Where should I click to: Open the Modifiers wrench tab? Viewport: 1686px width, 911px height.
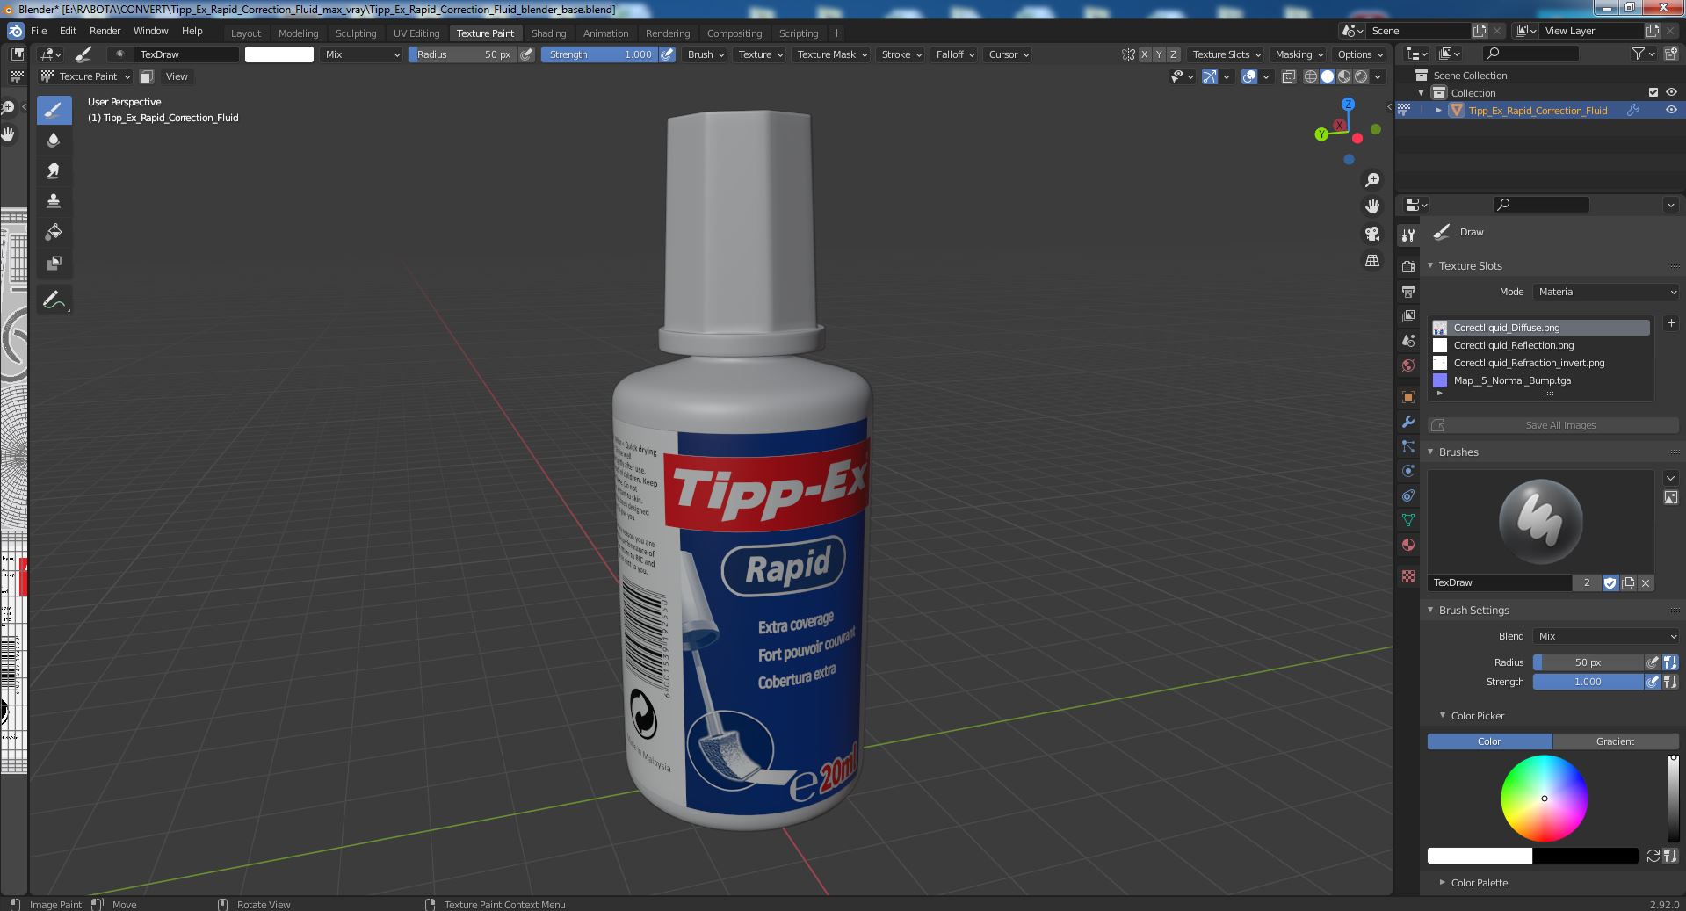(1408, 422)
